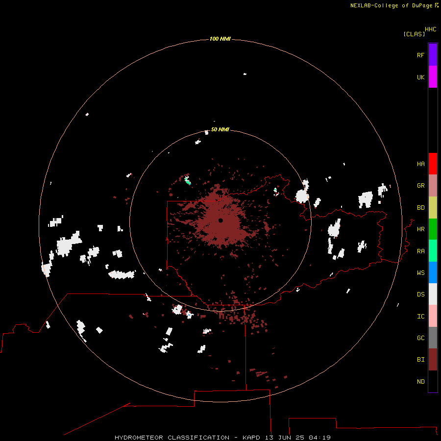Click the HR legend label
Viewport: 441px width, 441px height.
[421, 229]
